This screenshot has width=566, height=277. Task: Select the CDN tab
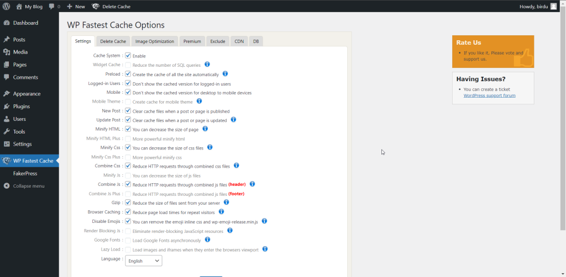coord(239,41)
